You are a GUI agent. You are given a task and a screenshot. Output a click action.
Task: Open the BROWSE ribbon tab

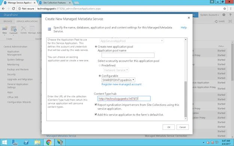click(8, 21)
